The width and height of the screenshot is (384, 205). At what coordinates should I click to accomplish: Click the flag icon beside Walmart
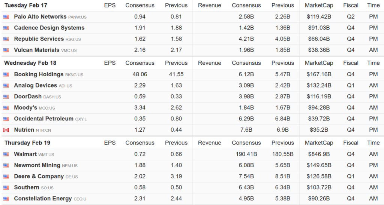coord(6,154)
